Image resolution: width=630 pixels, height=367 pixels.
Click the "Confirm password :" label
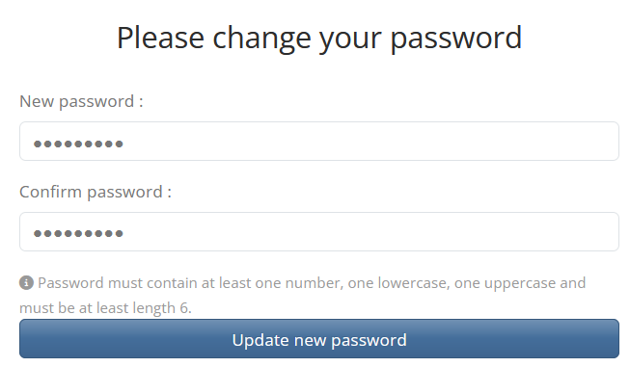[x=96, y=192]
